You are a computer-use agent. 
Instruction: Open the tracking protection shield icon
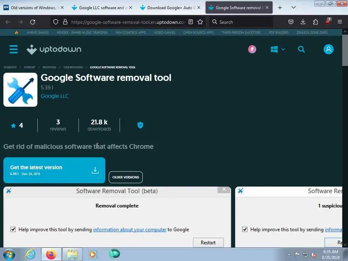pyautogui.click(x=56, y=22)
